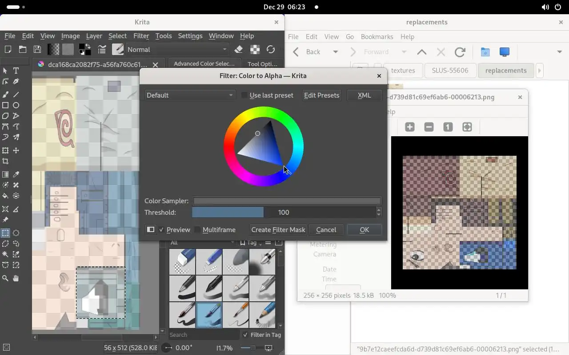Viewport: 569px width, 355px height.
Task: Click the Open Document folder icon in Krita
Action: 22,49
